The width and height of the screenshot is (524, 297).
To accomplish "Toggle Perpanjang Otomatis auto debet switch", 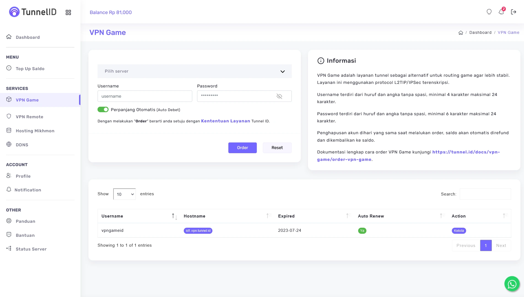I will tap(103, 109).
